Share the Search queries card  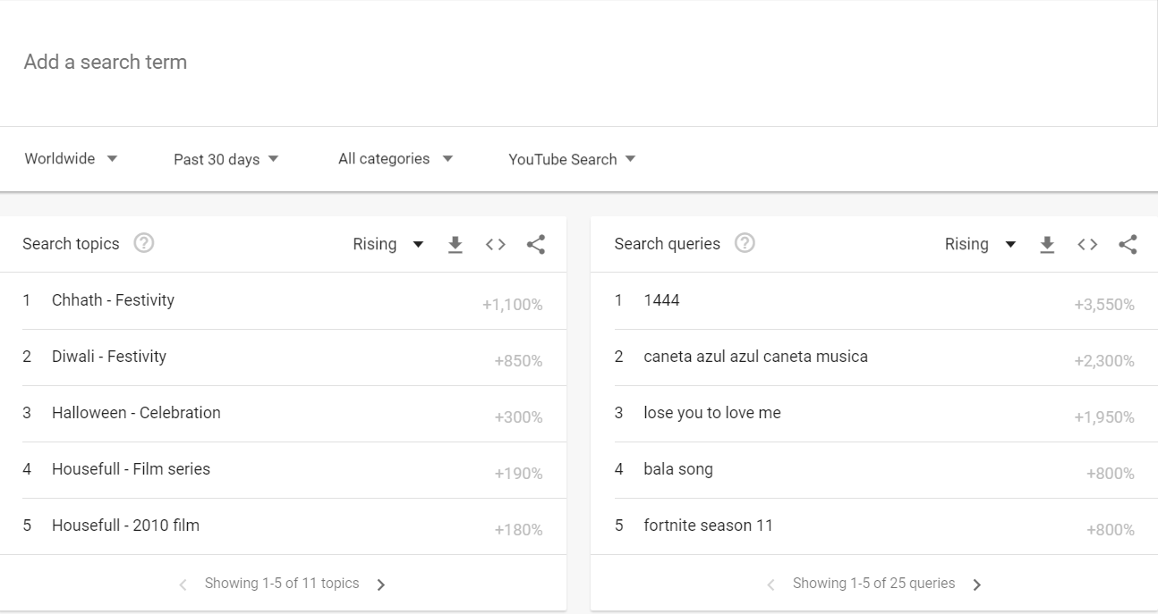point(1128,245)
